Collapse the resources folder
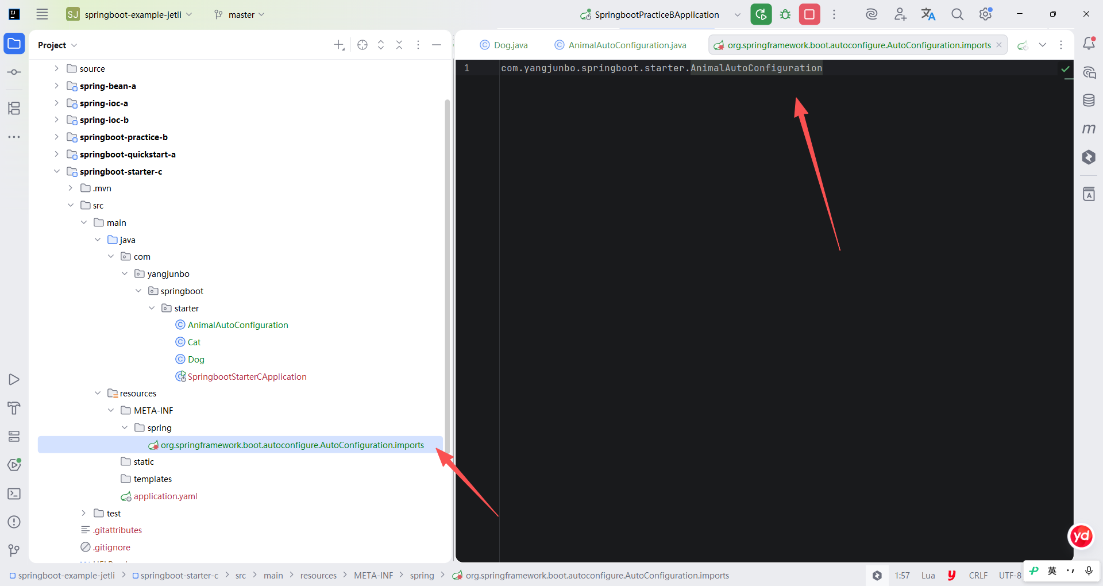 [x=98, y=393]
